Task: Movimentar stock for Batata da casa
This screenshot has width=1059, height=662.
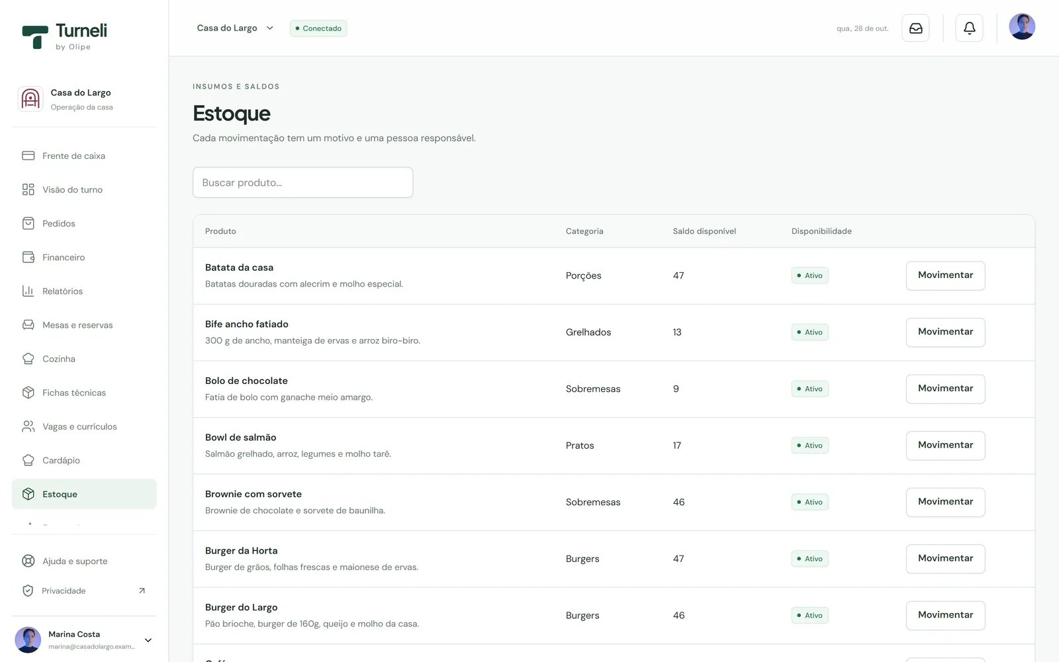Action: 945,275
